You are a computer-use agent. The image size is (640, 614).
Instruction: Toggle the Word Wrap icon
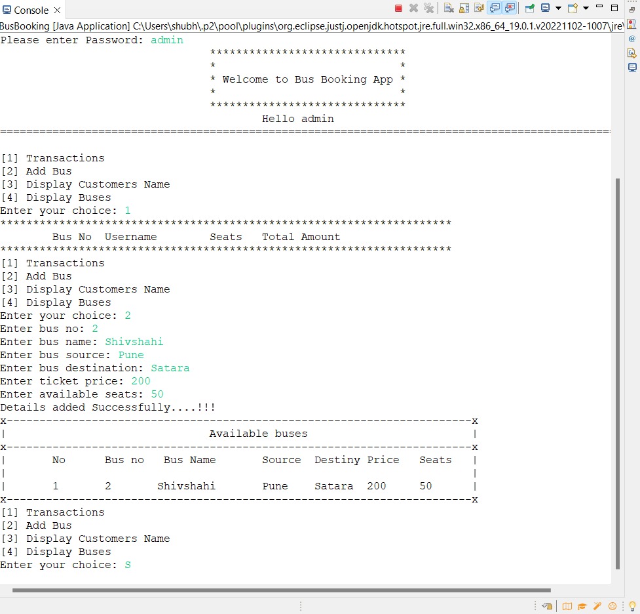pyautogui.click(x=480, y=8)
